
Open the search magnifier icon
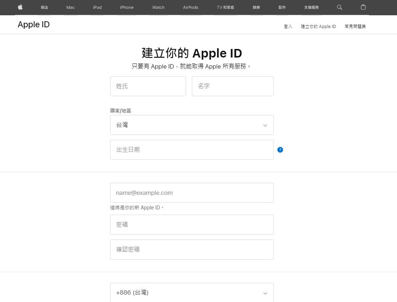[339, 7]
